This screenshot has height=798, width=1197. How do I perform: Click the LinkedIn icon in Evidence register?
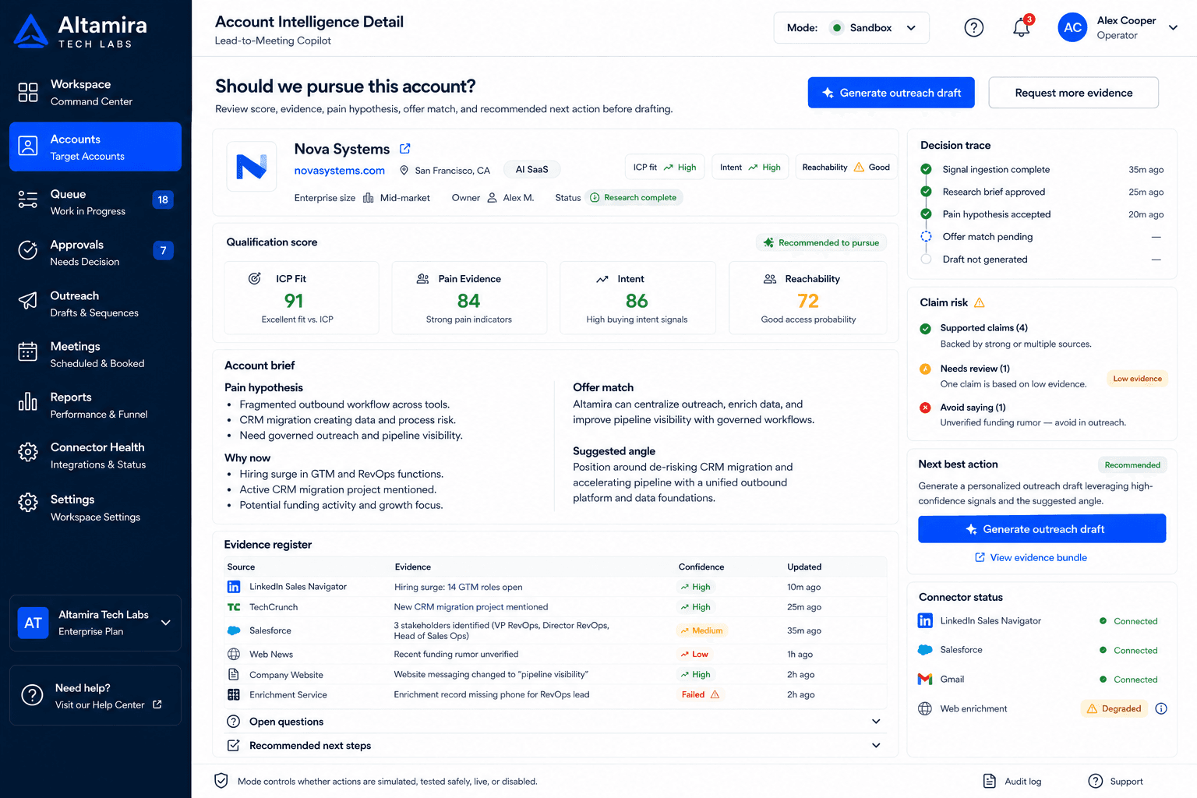click(234, 587)
